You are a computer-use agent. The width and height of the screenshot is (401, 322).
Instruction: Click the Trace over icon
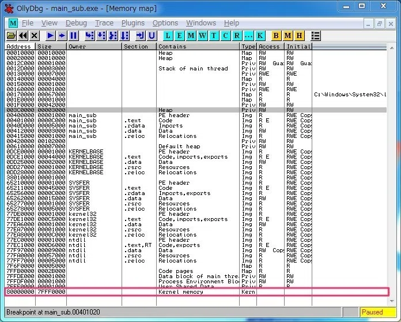click(124, 36)
